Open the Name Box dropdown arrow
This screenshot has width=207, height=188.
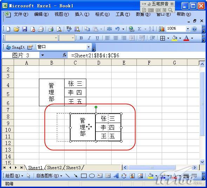pos(42,55)
